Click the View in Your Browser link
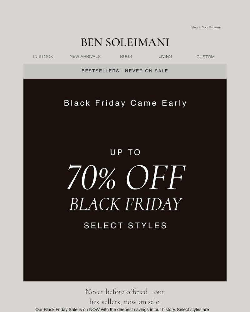Image resolution: width=250 pixels, height=312 pixels. click(x=206, y=27)
